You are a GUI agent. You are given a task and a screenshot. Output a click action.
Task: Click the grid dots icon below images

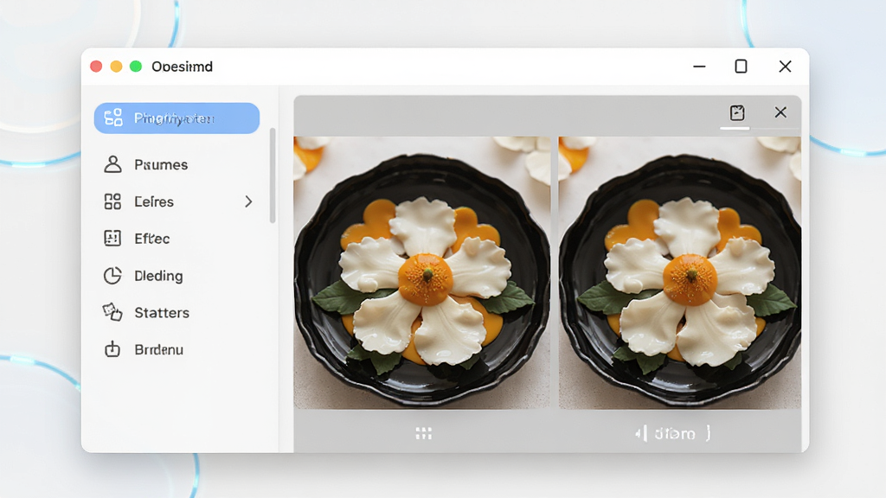(x=424, y=433)
